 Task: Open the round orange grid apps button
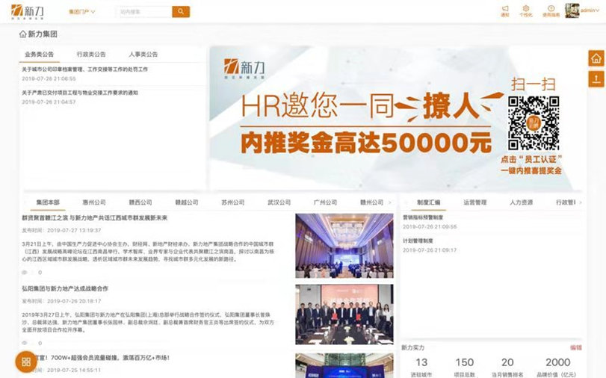[x=26, y=362]
